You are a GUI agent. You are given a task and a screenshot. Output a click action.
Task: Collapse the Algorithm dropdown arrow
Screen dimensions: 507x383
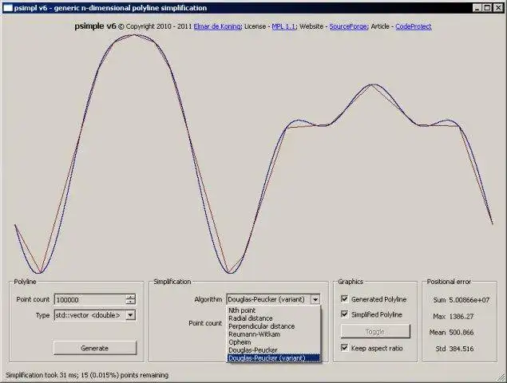(x=315, y=299)
